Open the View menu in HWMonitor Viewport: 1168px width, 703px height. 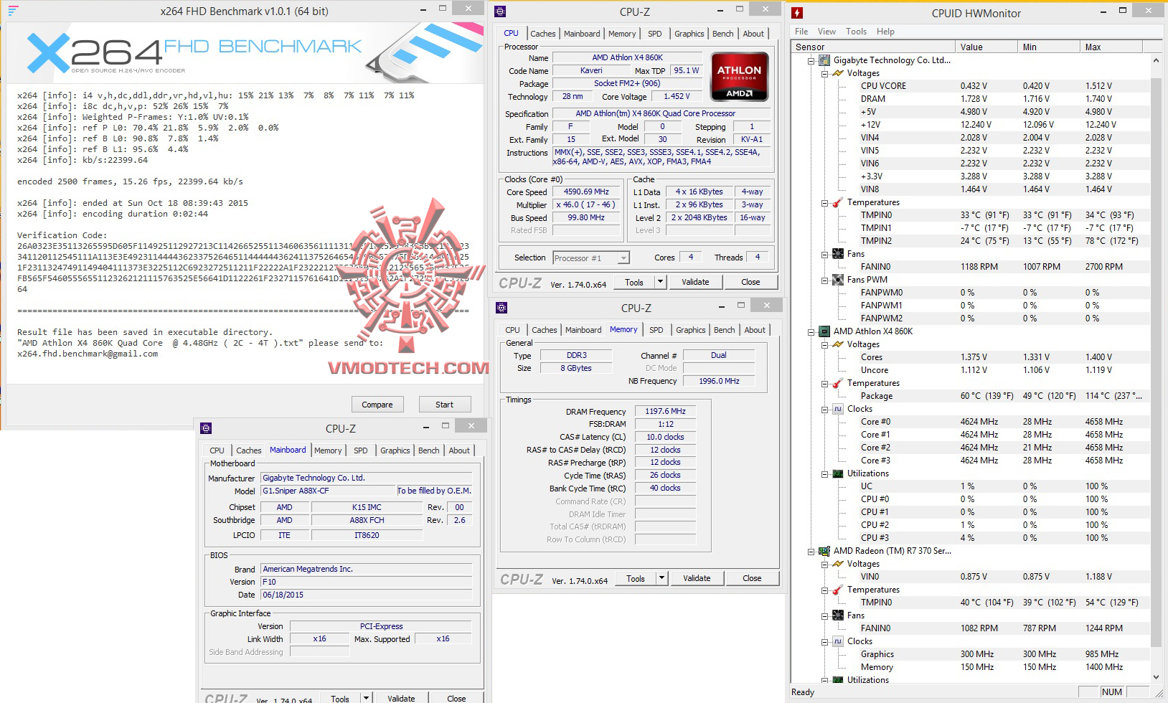point(826,32)
